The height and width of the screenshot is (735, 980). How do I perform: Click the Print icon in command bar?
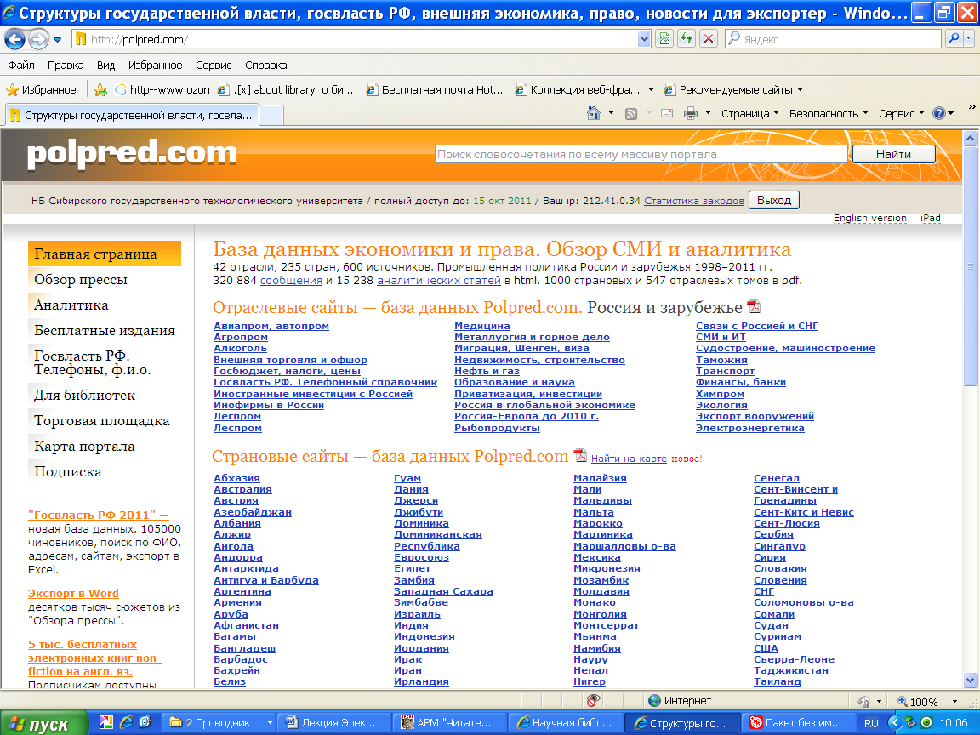691,113
